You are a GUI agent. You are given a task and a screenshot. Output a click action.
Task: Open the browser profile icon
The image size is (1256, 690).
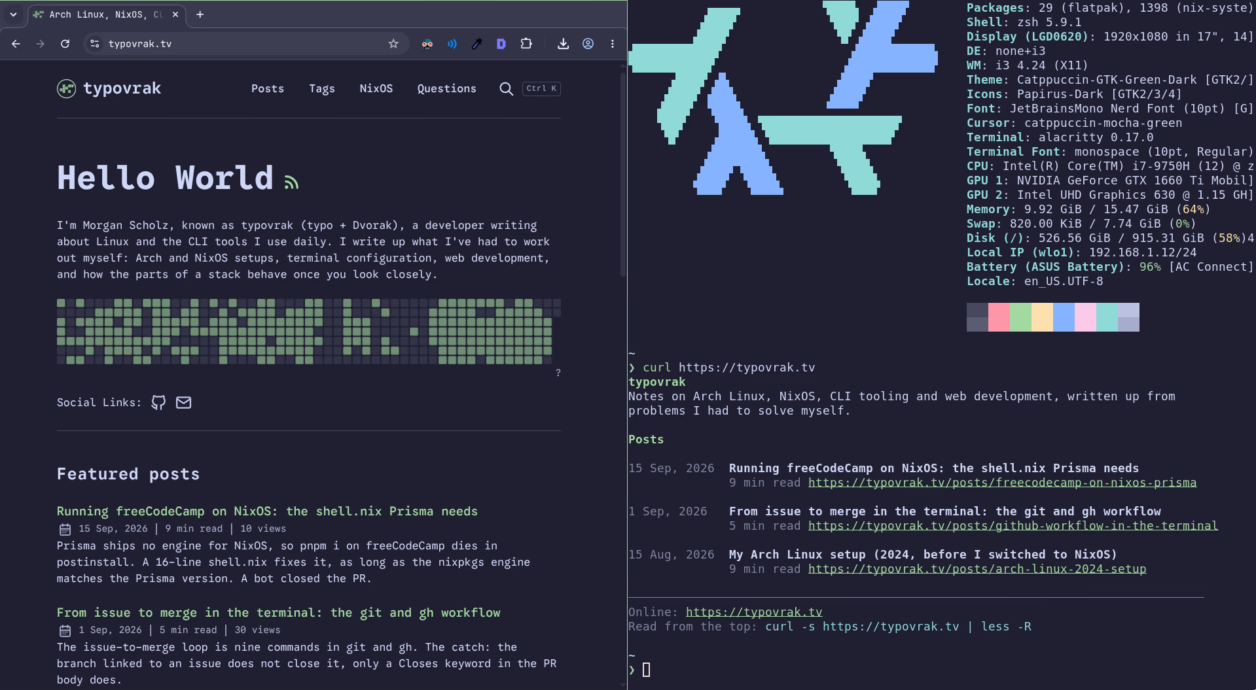tap(588, 44)
